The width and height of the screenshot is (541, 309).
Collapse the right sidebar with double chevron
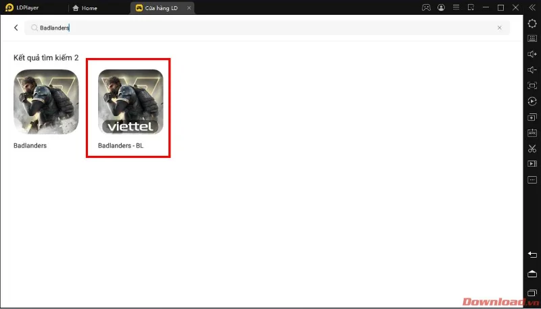(532, 7)
